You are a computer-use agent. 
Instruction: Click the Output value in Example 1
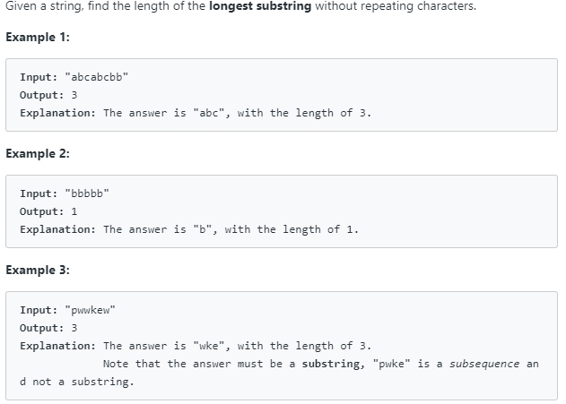[74, 95]
